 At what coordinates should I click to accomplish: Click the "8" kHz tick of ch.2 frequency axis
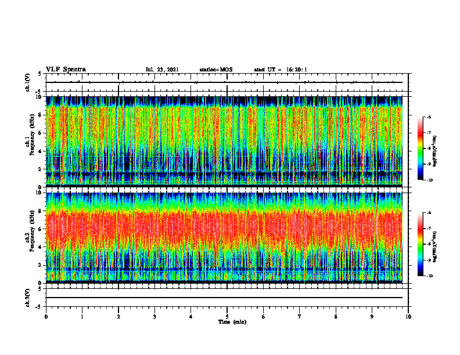tap(41, 211)
